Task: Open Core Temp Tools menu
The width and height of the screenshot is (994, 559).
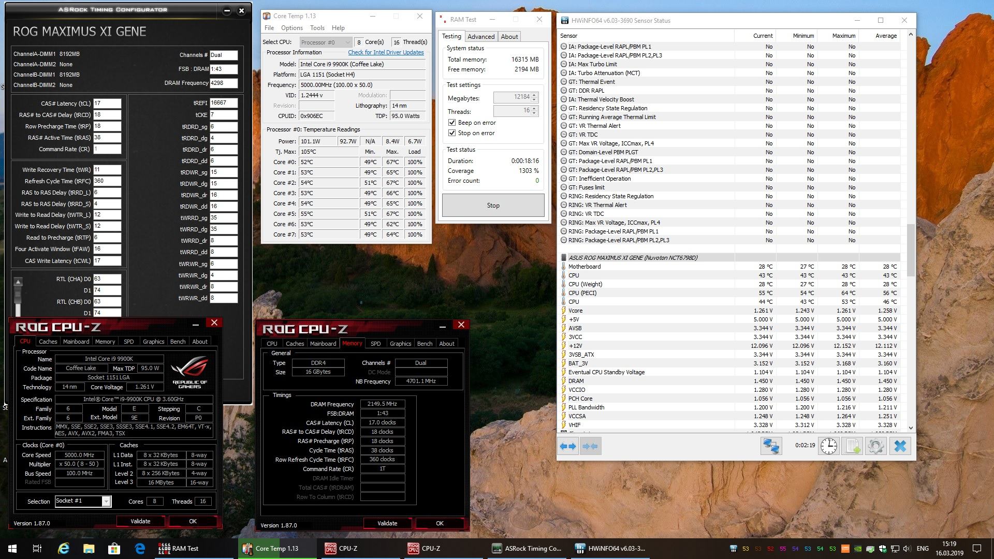Action: 317,28
